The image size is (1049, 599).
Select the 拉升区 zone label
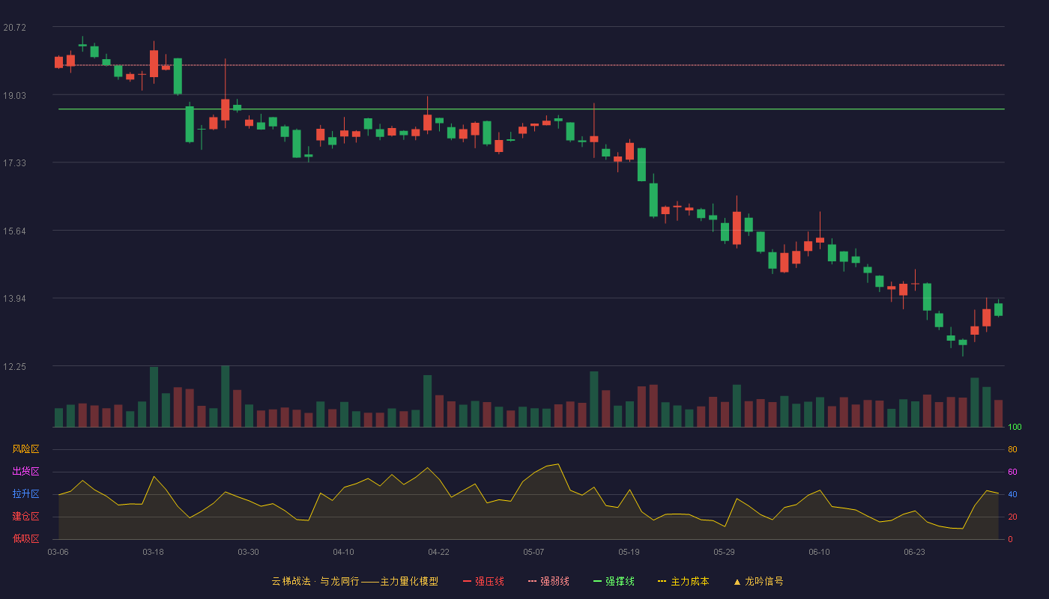tap(25, 494)
